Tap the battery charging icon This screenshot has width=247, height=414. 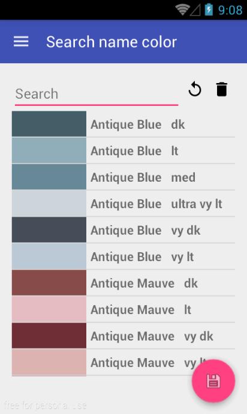[x=209, y=10]
